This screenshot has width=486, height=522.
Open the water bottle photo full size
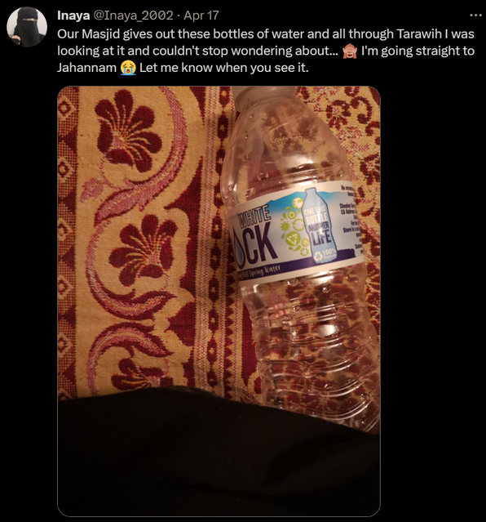(219, 301)
